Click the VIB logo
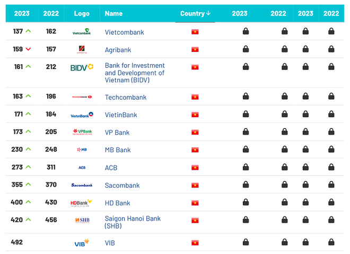This screenshot has height=254, width=350. (82, 243)
